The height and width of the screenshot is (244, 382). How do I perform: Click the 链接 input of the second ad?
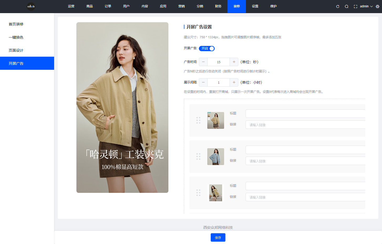click(x=305, y=161)
